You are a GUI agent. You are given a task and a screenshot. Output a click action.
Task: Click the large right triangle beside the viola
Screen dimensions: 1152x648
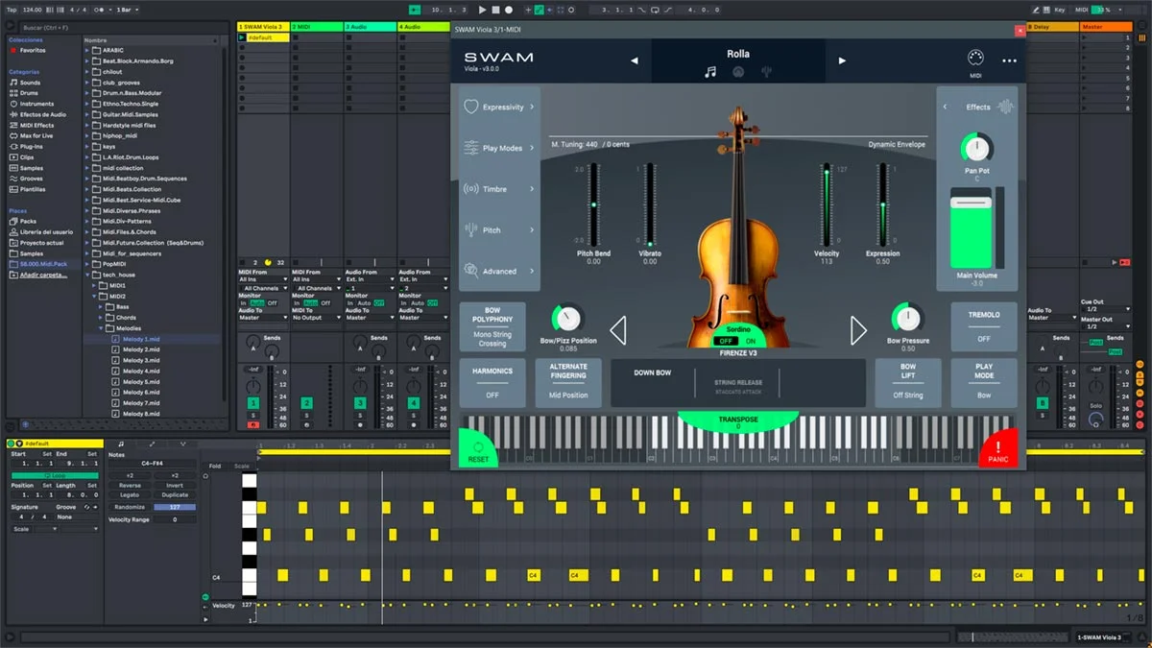pyautogui.click(x=858, y=331)
